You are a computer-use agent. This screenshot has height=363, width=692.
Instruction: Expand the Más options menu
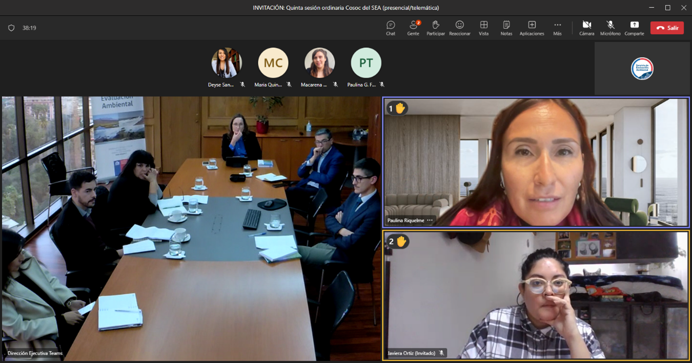(557, 28)
